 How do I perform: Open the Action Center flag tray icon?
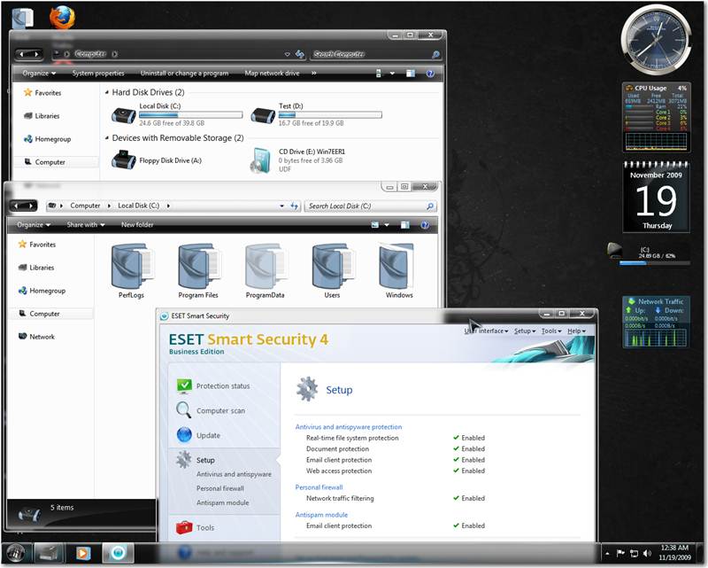(x=620, y=553)
